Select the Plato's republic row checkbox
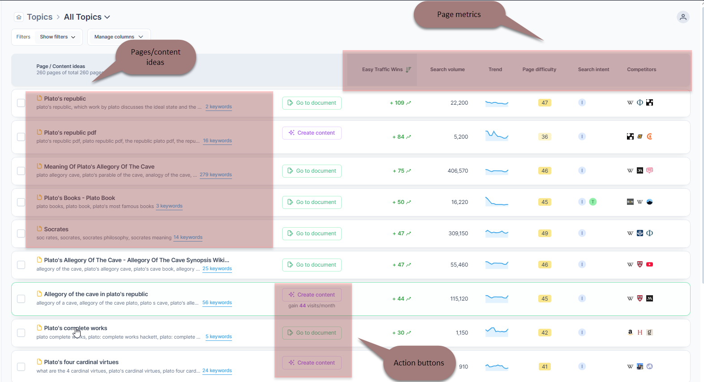 (x=21, y=103)
